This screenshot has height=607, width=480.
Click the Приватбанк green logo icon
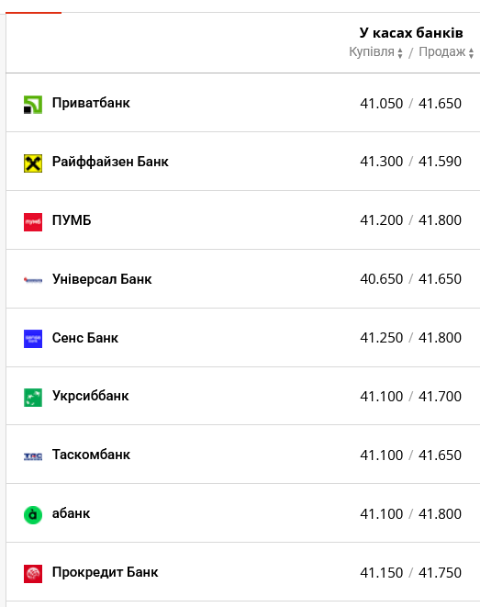pyautogui.click(x=33, y=105)
